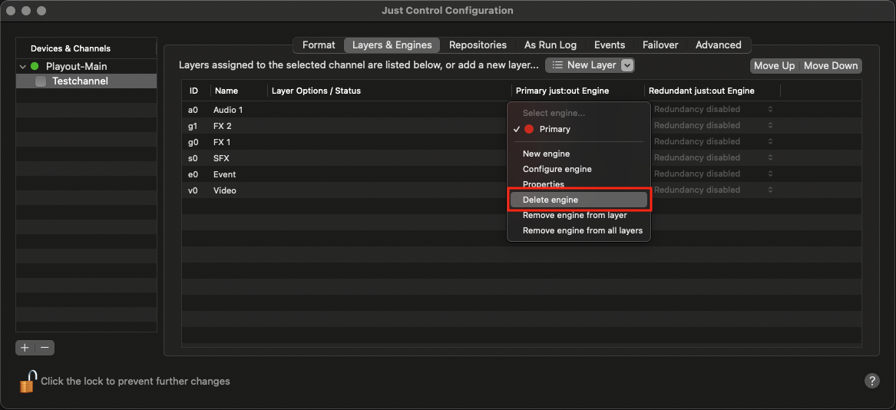Click the a0 layer ID cell

pos(193,110)
